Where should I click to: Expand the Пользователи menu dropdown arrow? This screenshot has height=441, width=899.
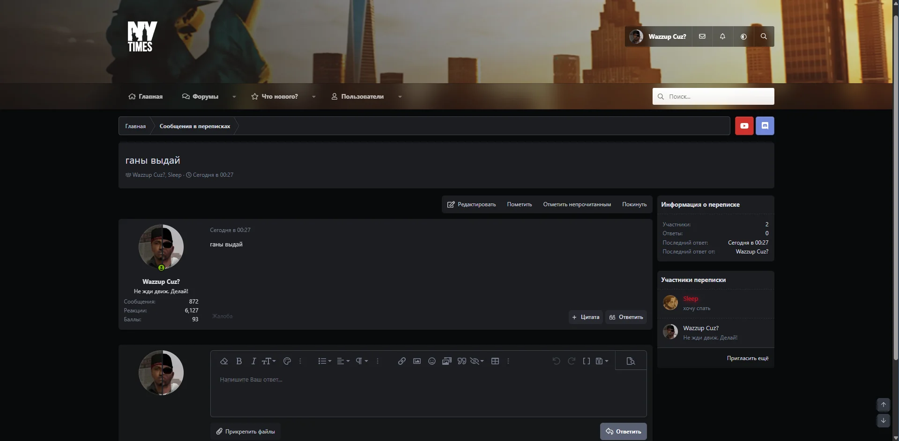coord(400,97)
